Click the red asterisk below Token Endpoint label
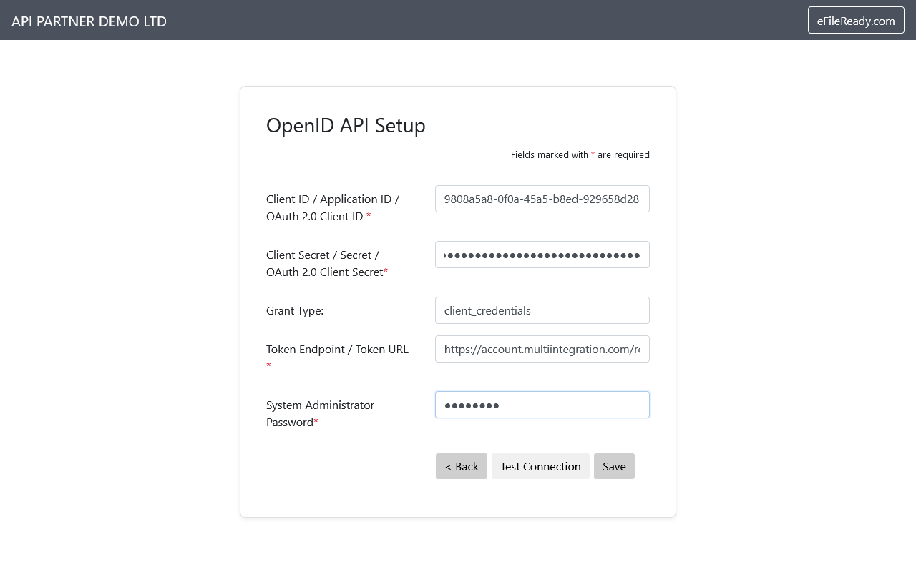The height and width of the screenshot is (572, 916). (x=269, y=366)
